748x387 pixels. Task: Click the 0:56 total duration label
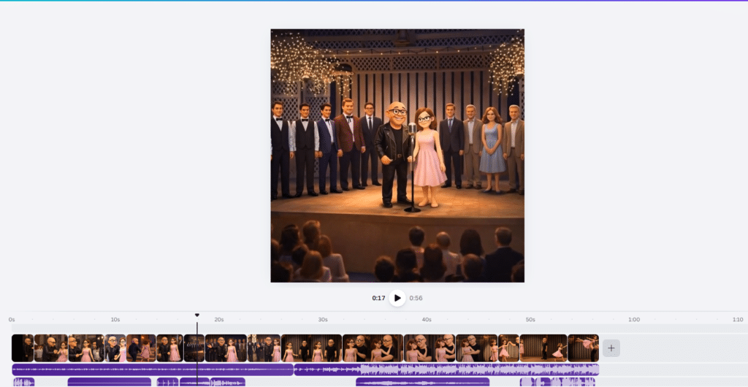pyautogui.click(x=416, y=298)
